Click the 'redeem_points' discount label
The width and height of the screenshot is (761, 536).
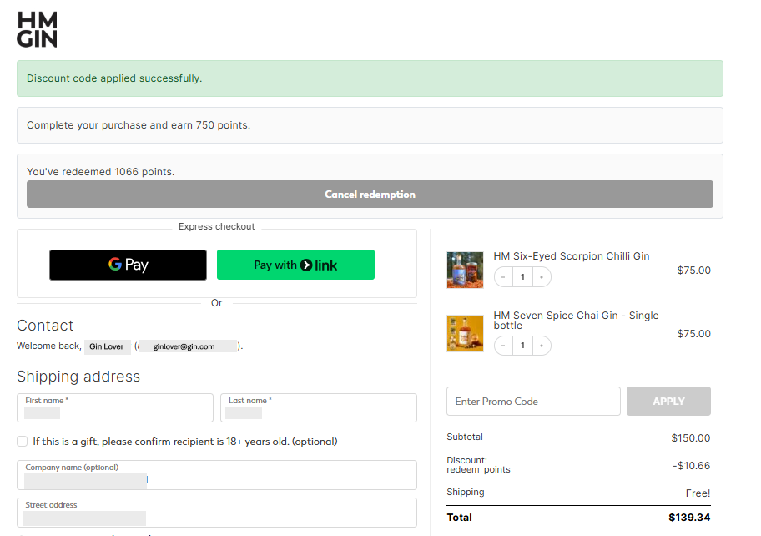click(478, 470)
